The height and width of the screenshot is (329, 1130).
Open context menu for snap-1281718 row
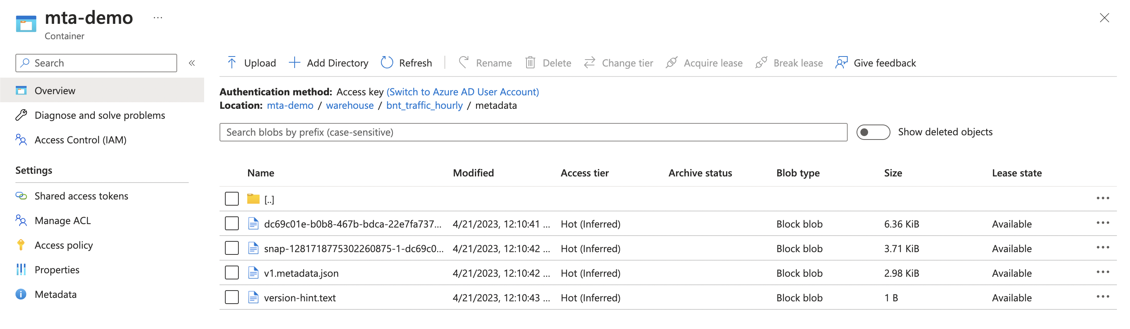tap(1102, 248)
